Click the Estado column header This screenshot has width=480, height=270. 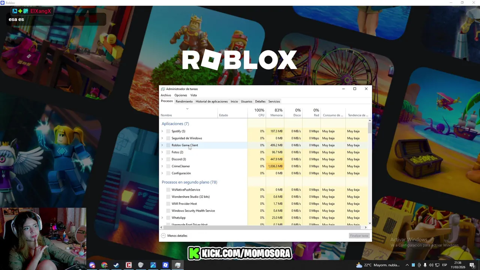[232, 112]
